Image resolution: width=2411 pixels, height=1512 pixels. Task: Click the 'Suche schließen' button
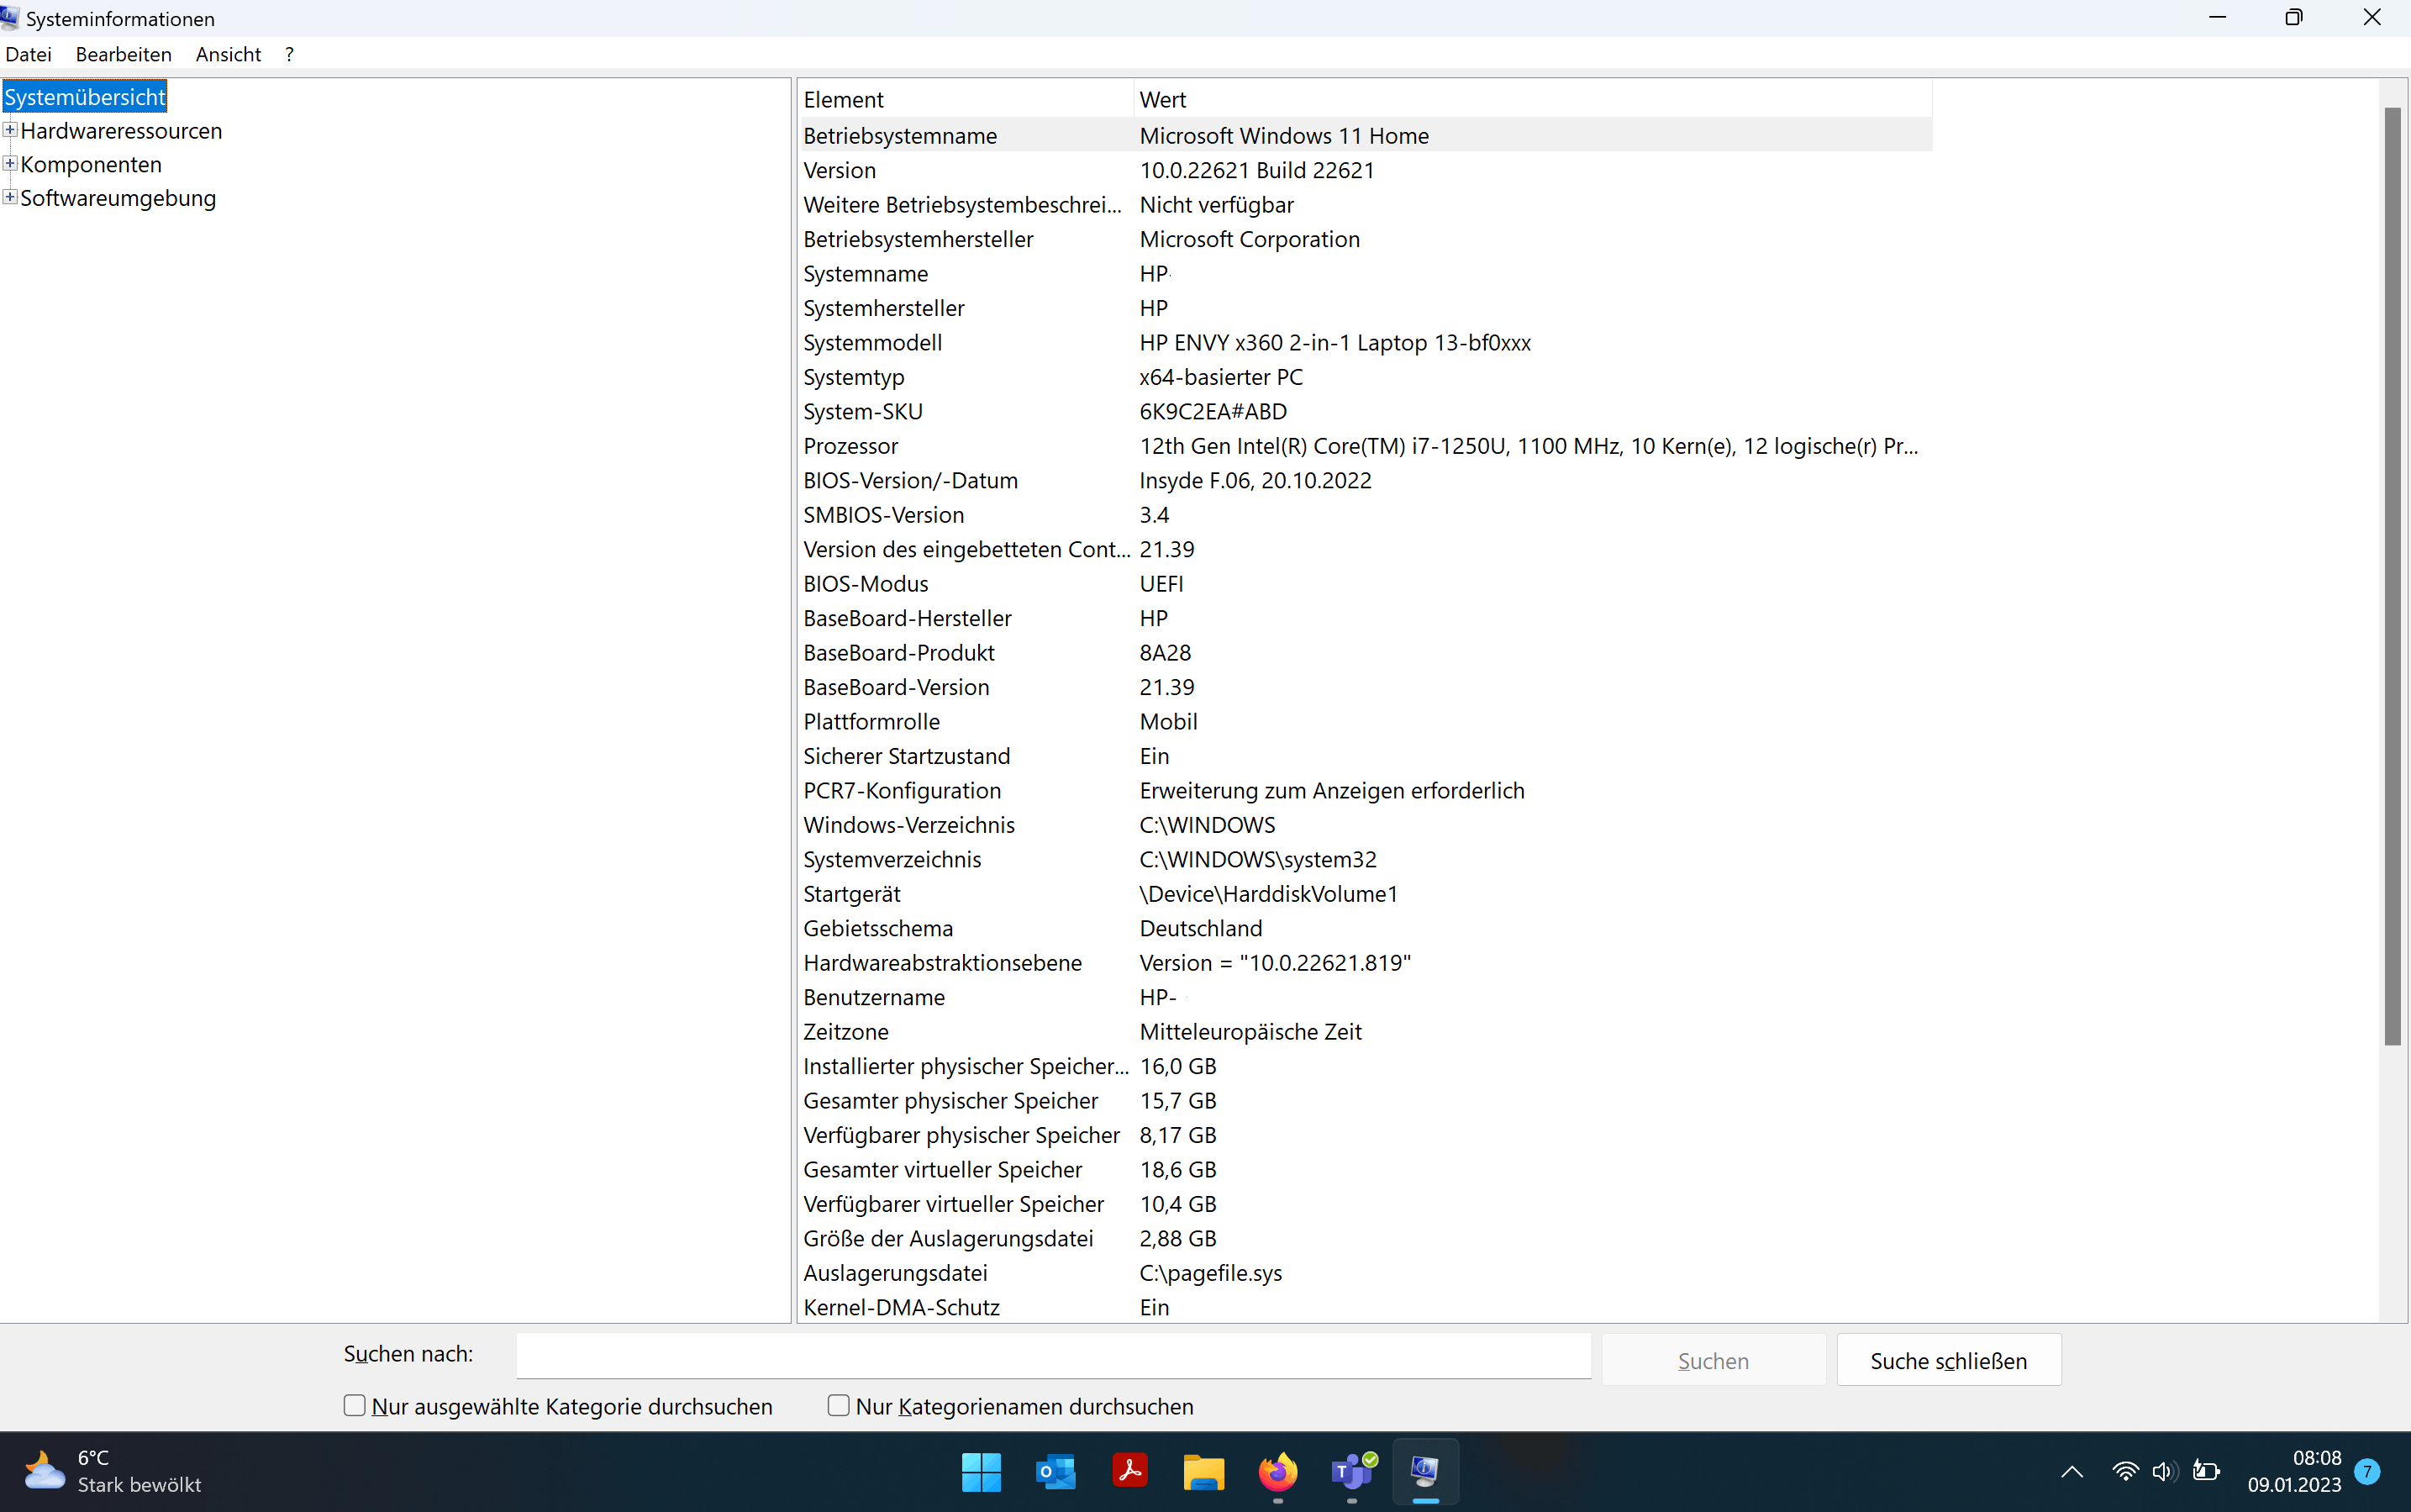[x=1948, y=1360]
